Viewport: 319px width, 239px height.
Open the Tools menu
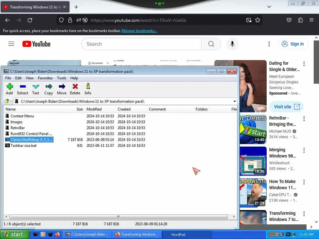pos(61,78)
